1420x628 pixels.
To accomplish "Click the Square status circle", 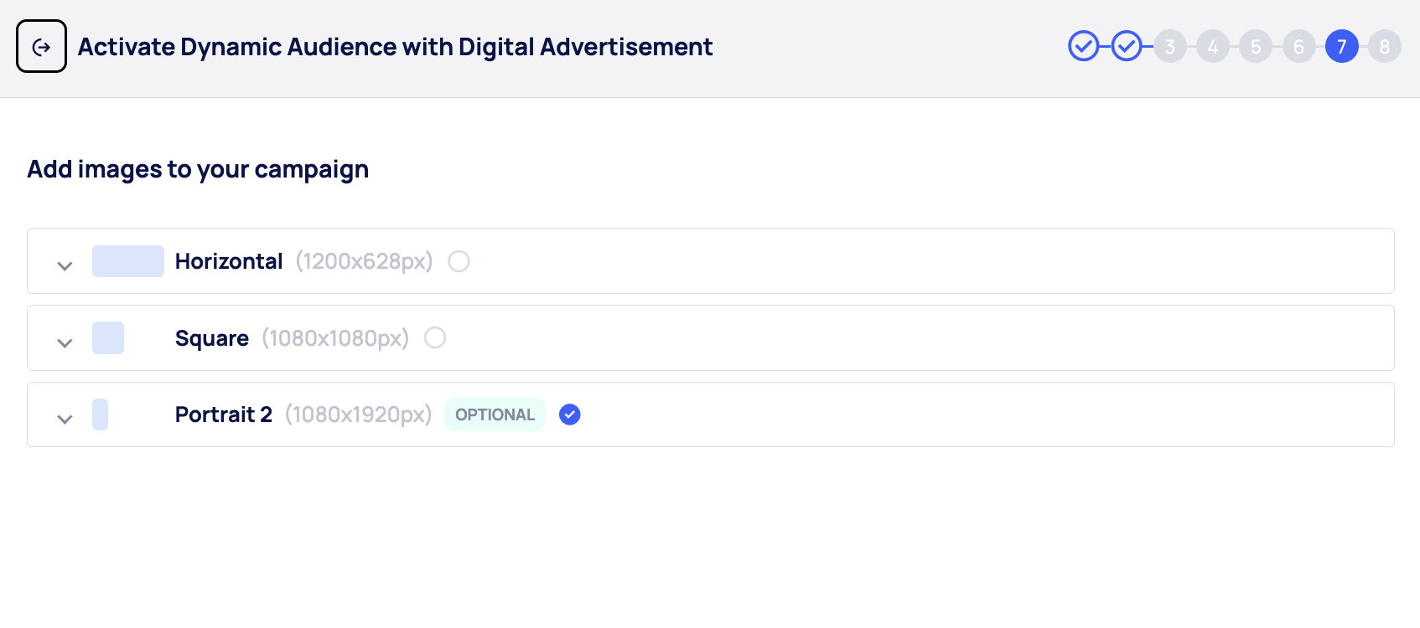I will 435,337.
